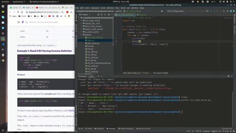Viewport: 236px width, 133px height.
Task: Bookmark this page with the star icon
Action: coord(62,12)
